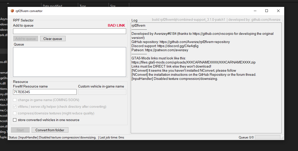Click the greyed Add to queue button
This screenshot has width=298, height=151.
(x=26, y=39)
